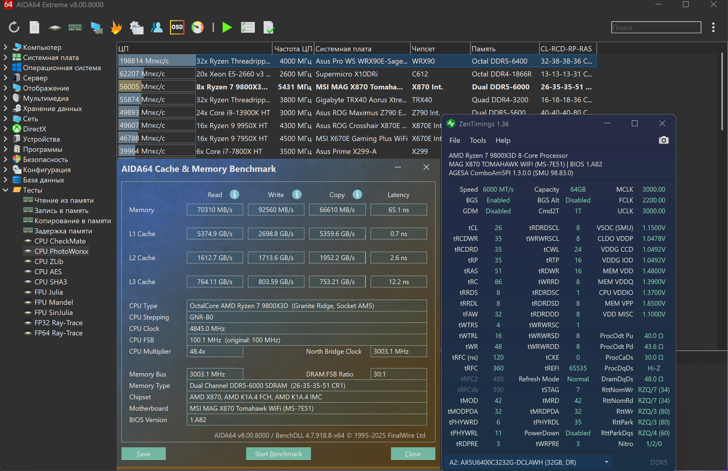Open ZenTimings File menu
728x471 pixels.
[x=455, y=140]
